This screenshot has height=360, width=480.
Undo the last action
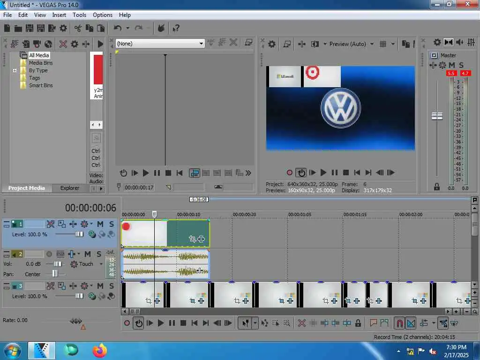(118, 28)
